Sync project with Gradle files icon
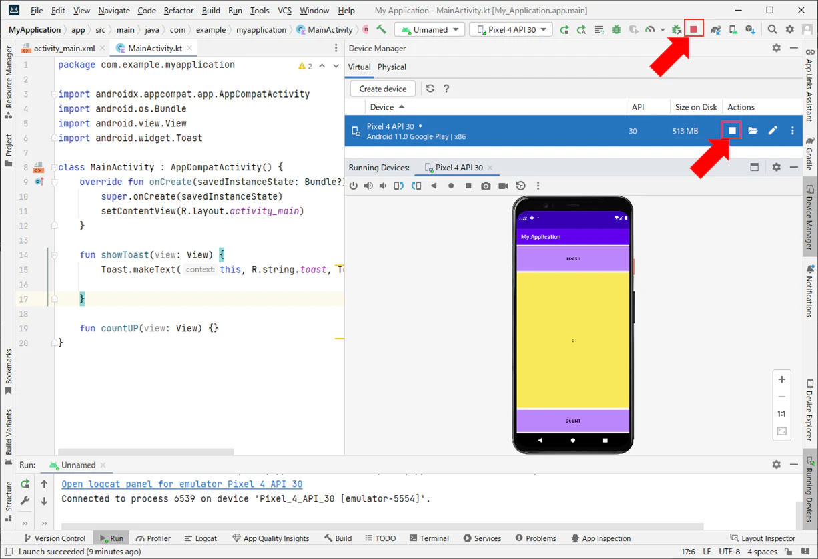Screen dimensions: 818x559 [x=715, y=29]
